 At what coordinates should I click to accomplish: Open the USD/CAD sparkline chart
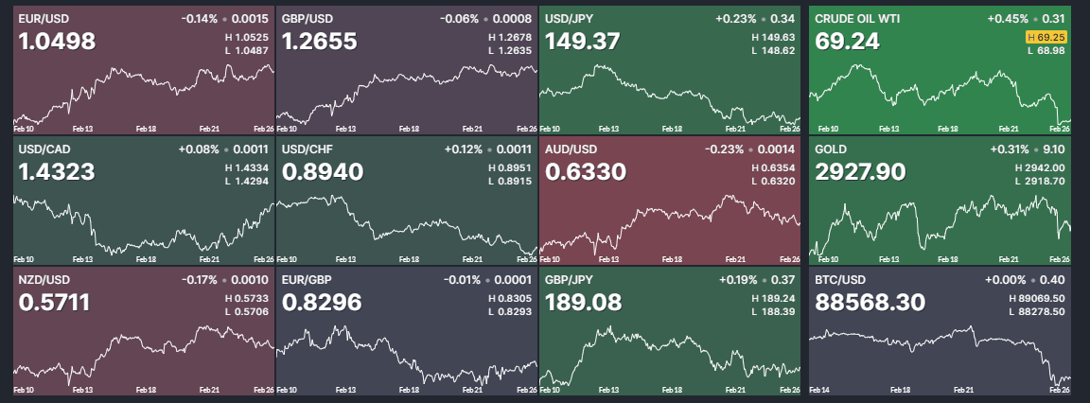tap(144, 224)
